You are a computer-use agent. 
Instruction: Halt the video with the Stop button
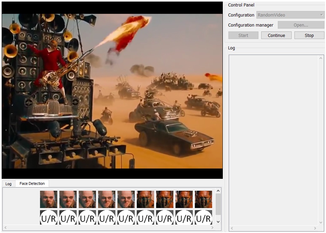tap(309, 35)
